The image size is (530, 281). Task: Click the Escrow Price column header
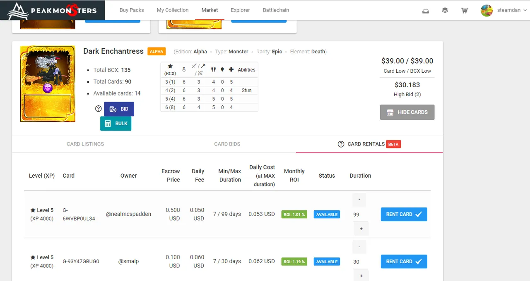(x=171, y=176)
